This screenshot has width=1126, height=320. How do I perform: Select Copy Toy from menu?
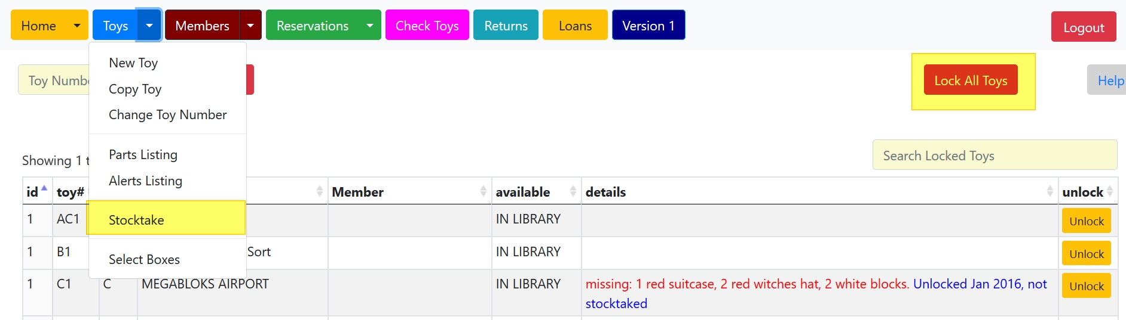(x=135, y=89)
